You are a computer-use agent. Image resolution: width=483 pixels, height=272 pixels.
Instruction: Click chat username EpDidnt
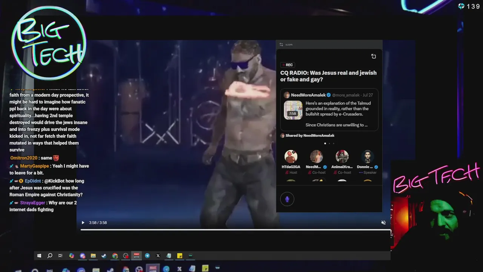(x=33, y=181)
